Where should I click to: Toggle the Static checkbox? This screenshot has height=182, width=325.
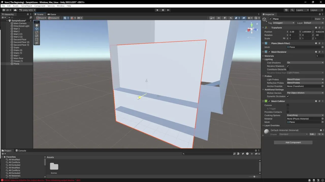(313, 19)
